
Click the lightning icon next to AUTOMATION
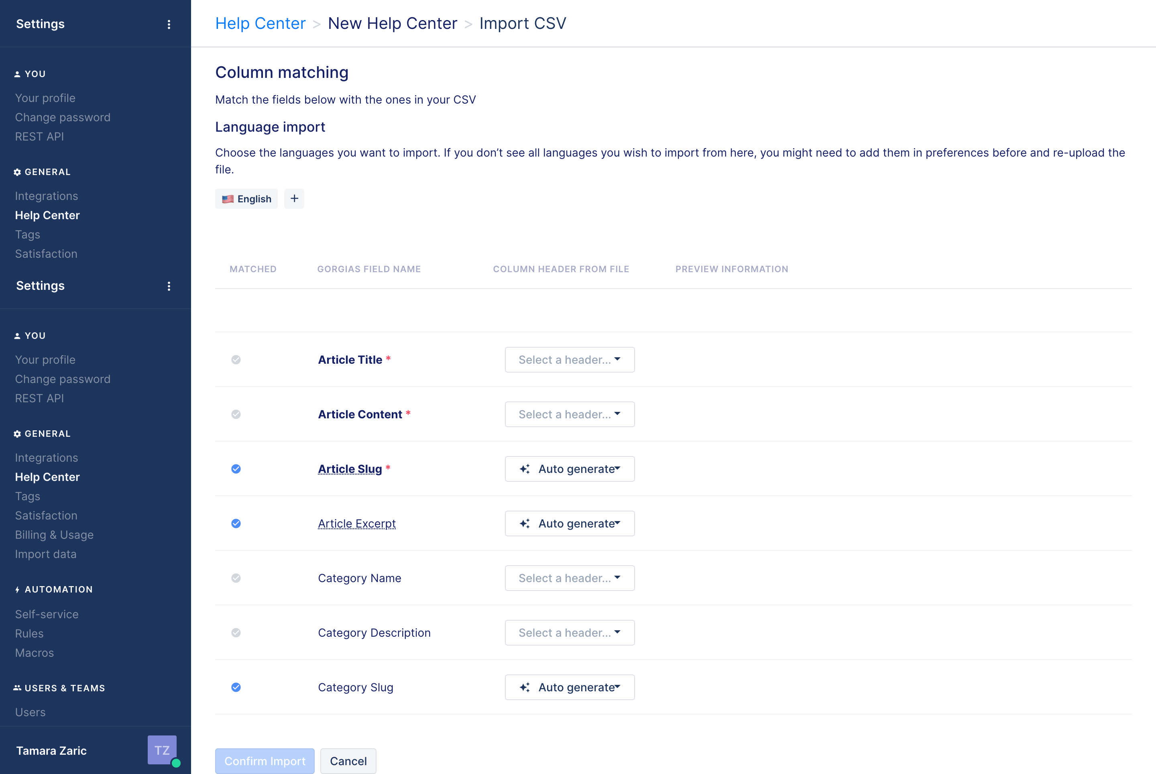tap(17, 589)
